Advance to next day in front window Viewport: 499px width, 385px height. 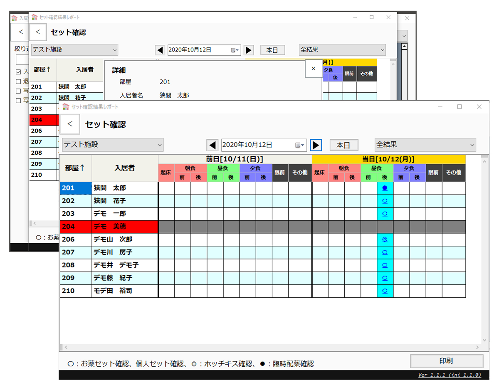(x=316, y=145)
